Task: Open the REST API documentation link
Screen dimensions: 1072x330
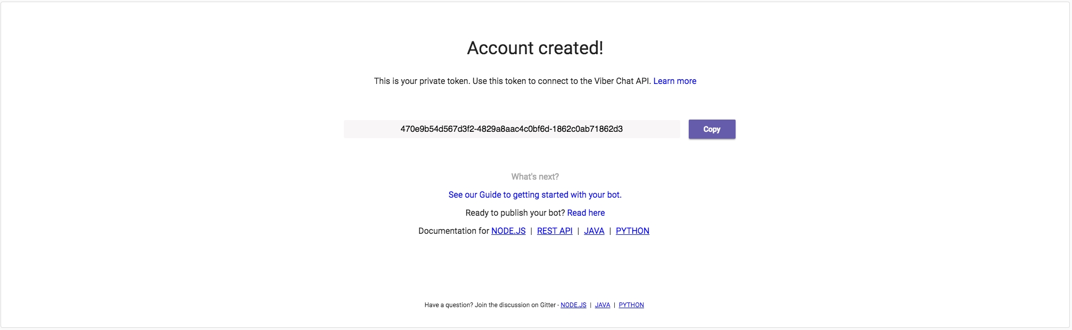Action: (x=555, y=231)
